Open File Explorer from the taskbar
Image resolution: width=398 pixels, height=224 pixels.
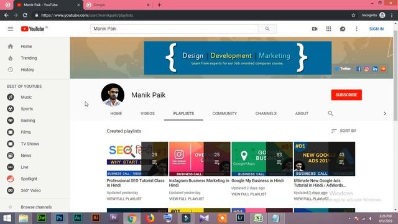coord(24,218)
